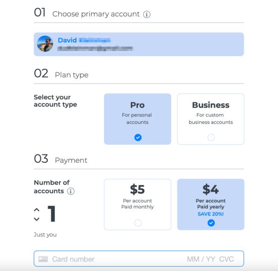Select the Pro plan radio button
The width and height of the screenshot is (278, 271).
point(138,137)
